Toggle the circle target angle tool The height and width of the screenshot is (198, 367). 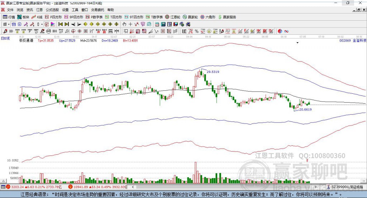point(73,31)
